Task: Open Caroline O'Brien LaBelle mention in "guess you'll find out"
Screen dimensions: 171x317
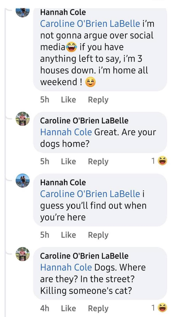Action: (90, 194)
